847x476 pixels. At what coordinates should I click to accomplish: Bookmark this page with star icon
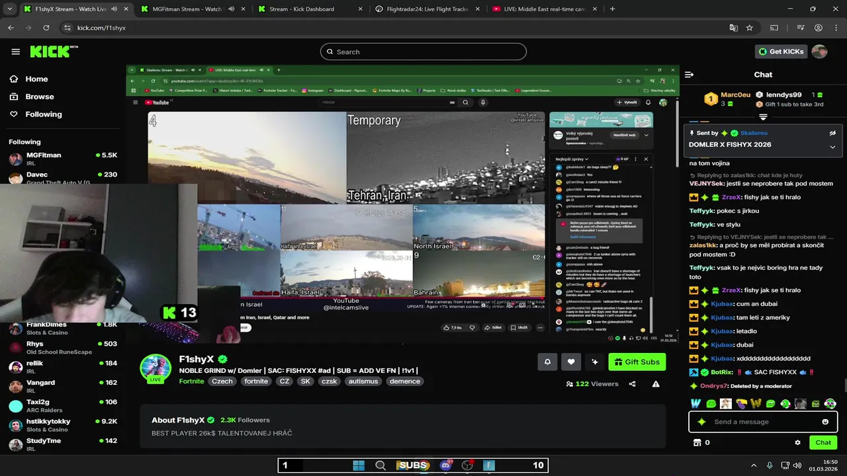[749, 28]
